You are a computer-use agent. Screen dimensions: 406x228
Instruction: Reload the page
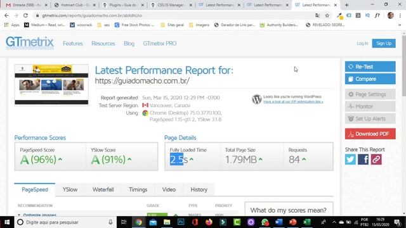pos(25,15)
